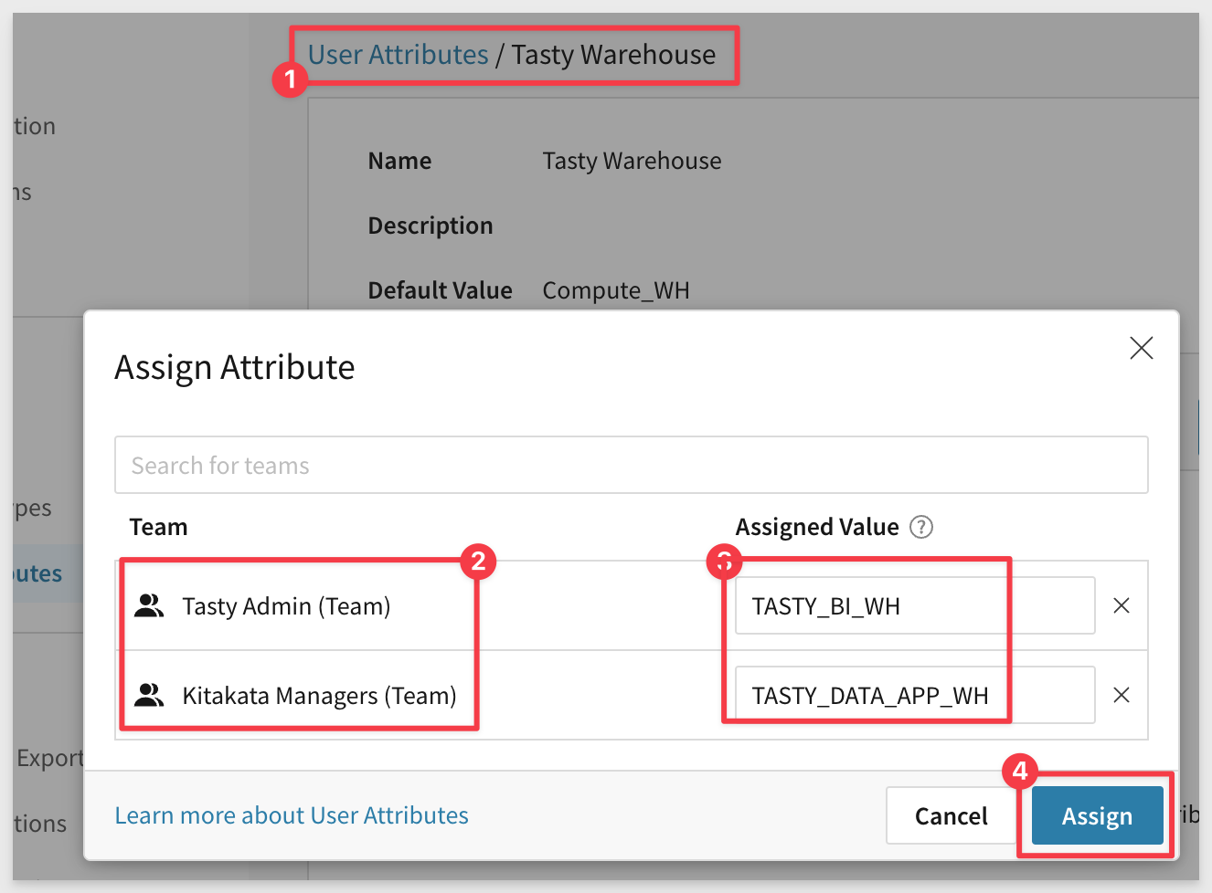
Task: Click the Assigned Value column header
Action: click(x=817, y=527)
